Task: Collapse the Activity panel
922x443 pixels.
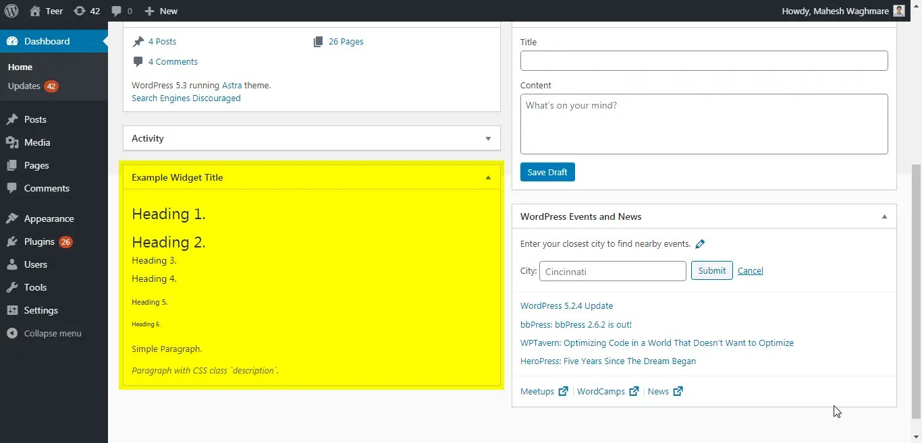Action: click(487, 138)
